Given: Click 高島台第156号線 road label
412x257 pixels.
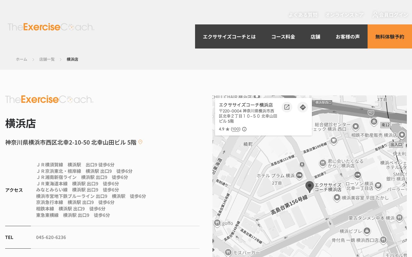Looking at the screenshot, I should pos(289,205).
